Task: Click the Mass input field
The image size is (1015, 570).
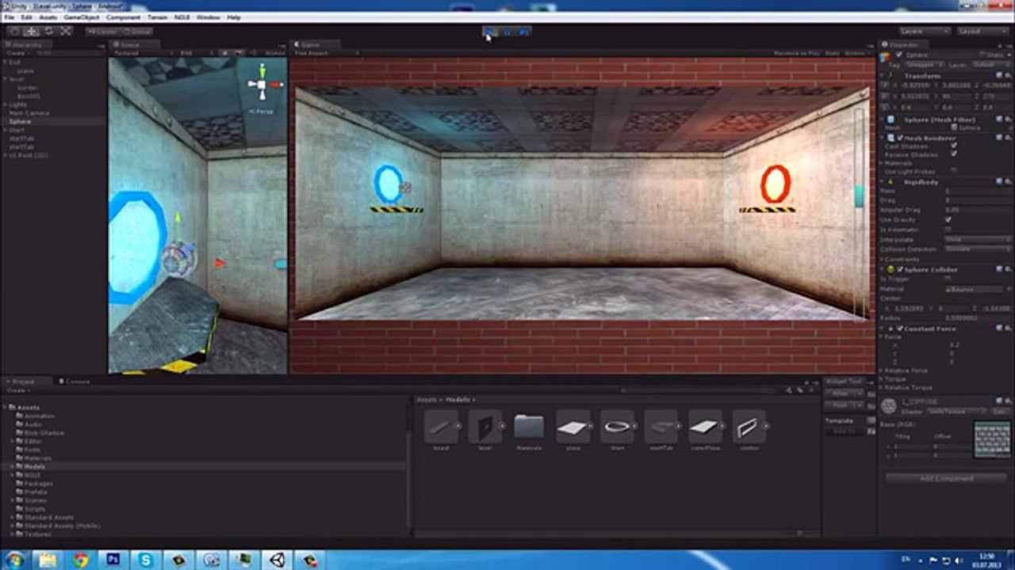Action: point(978,191)
